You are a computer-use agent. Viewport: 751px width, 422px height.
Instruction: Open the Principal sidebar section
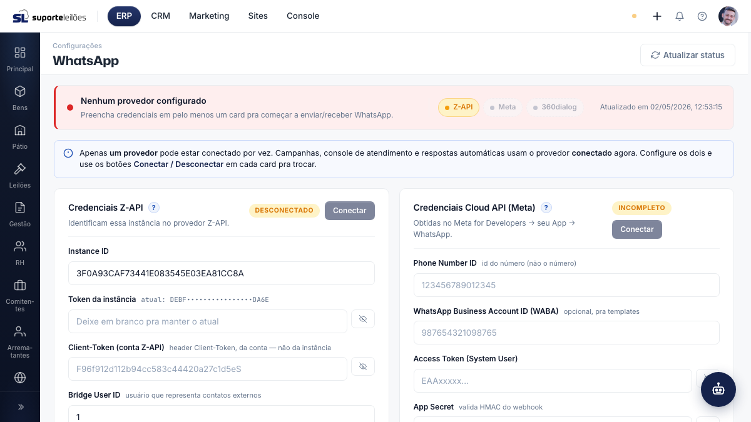click(x=20, y=59)
